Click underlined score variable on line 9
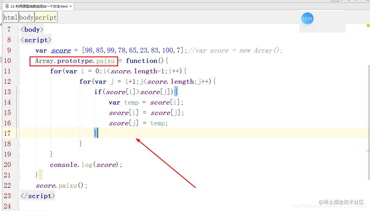The height and width of the screenshot is (211, 370). [61, 51]
